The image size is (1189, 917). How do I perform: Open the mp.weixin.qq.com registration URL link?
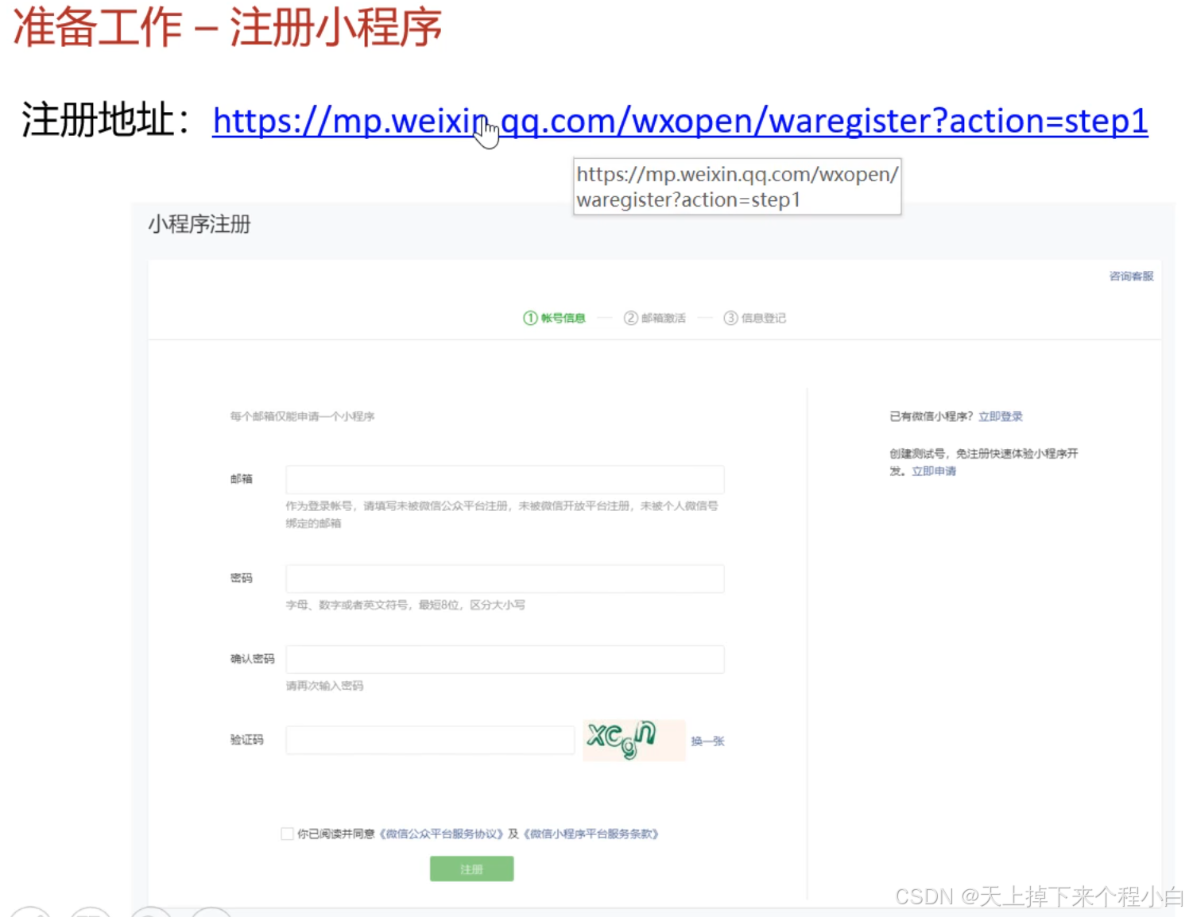680,121
